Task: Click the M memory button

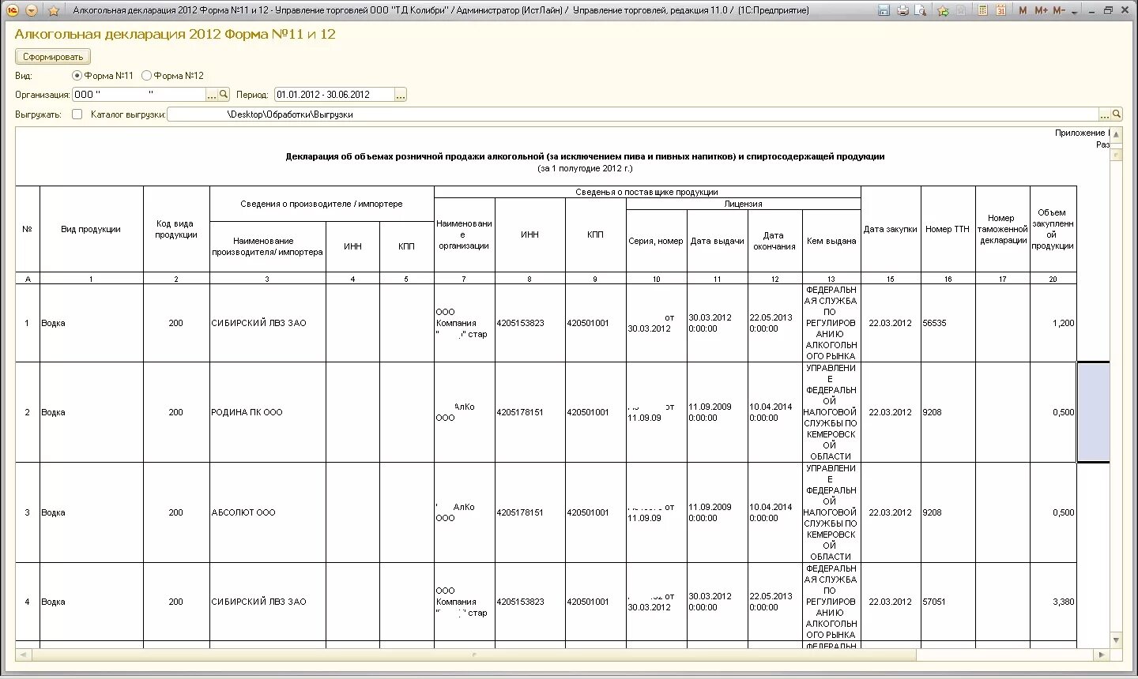Action: tap(1023, 10)
